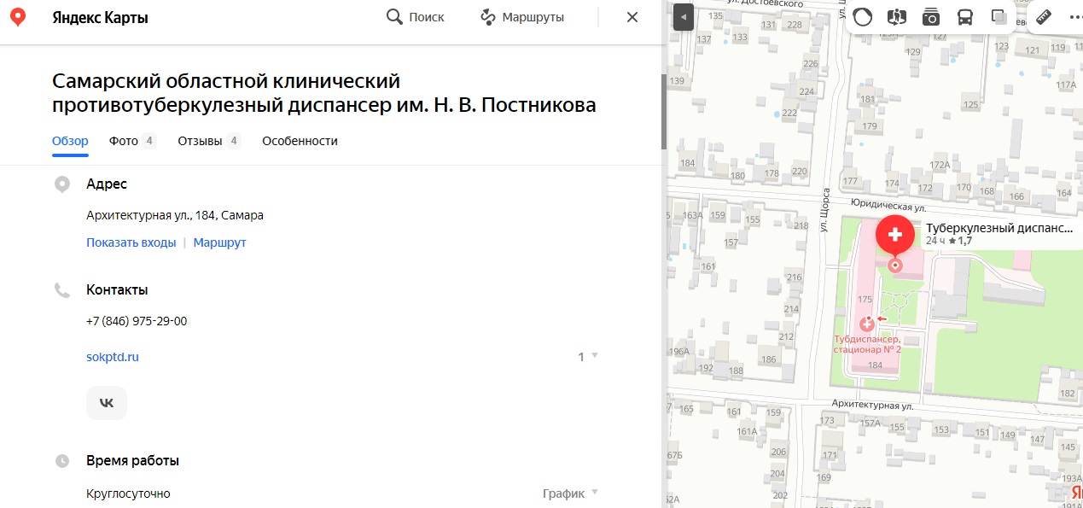Click the Круглосуточно hours text
1083x508 pixels.
tap(128, 493)
